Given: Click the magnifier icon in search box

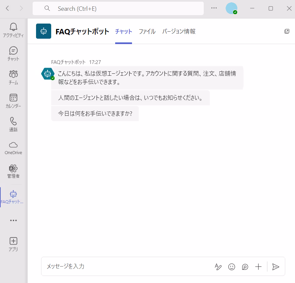Looking at the screenshot, I should (47, 8).
